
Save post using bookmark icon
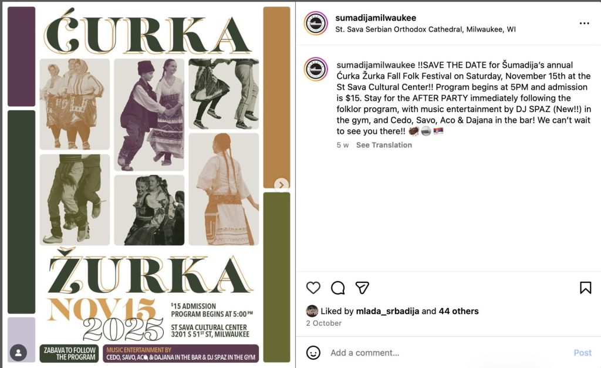[585, 288]
